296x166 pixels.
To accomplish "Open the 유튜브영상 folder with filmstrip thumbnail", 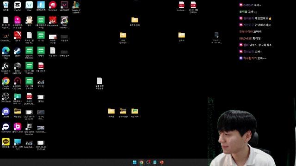I will [123, 113].
